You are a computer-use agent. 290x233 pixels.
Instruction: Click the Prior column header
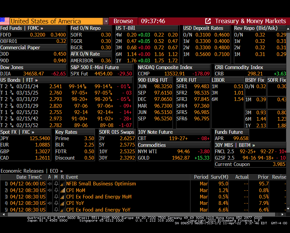pyautogui.click(x=263, y=177)
